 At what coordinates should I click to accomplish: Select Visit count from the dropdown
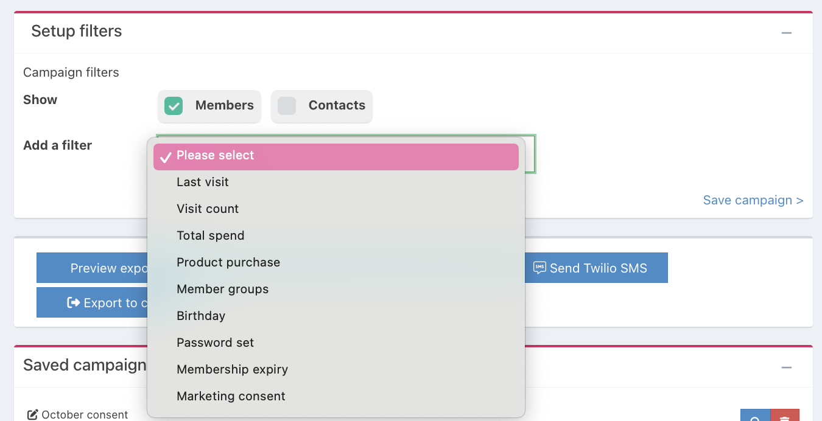click(x=208, y=209)
